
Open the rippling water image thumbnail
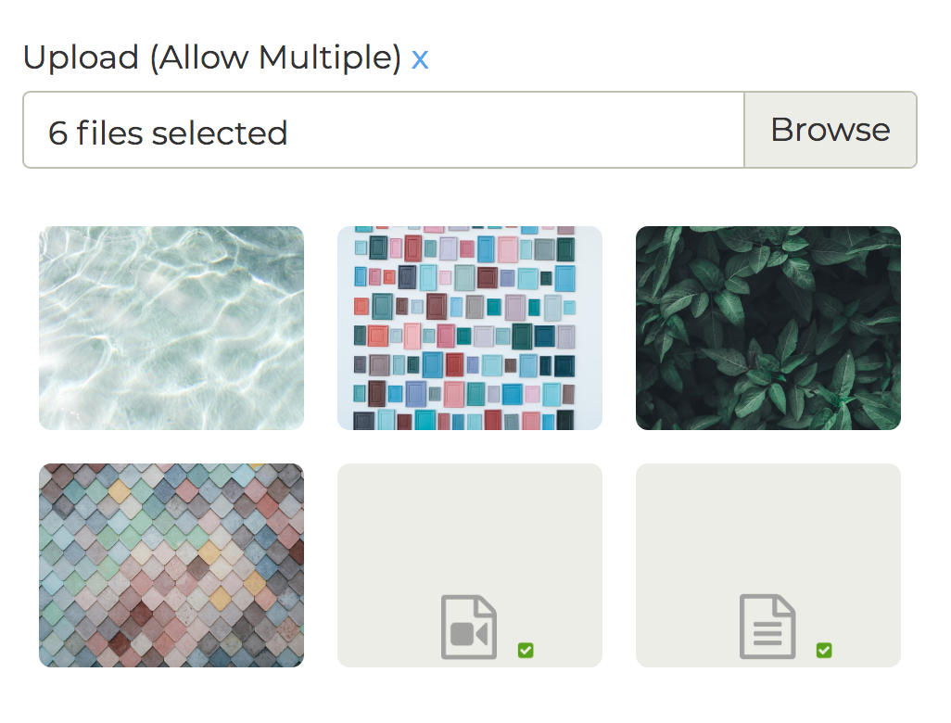tap(171, 328)
